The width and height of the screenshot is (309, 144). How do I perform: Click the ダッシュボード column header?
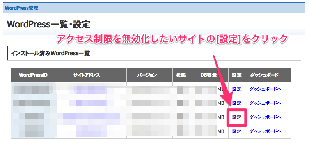268,75
